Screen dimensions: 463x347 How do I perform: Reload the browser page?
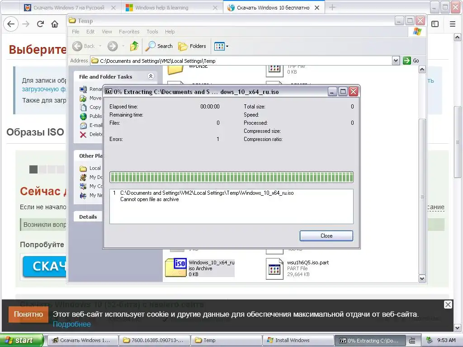tap(40, 24)
